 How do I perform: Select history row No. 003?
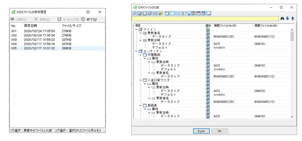click(57, 40)
